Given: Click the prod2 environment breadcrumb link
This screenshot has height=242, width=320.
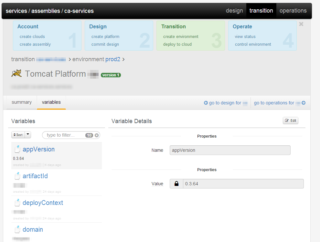Looking at the screenshot, I should point(113,59).
